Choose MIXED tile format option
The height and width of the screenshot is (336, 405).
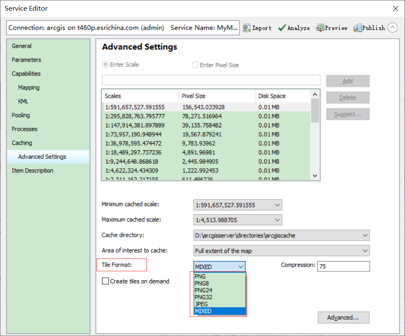(x=220, y=311)
